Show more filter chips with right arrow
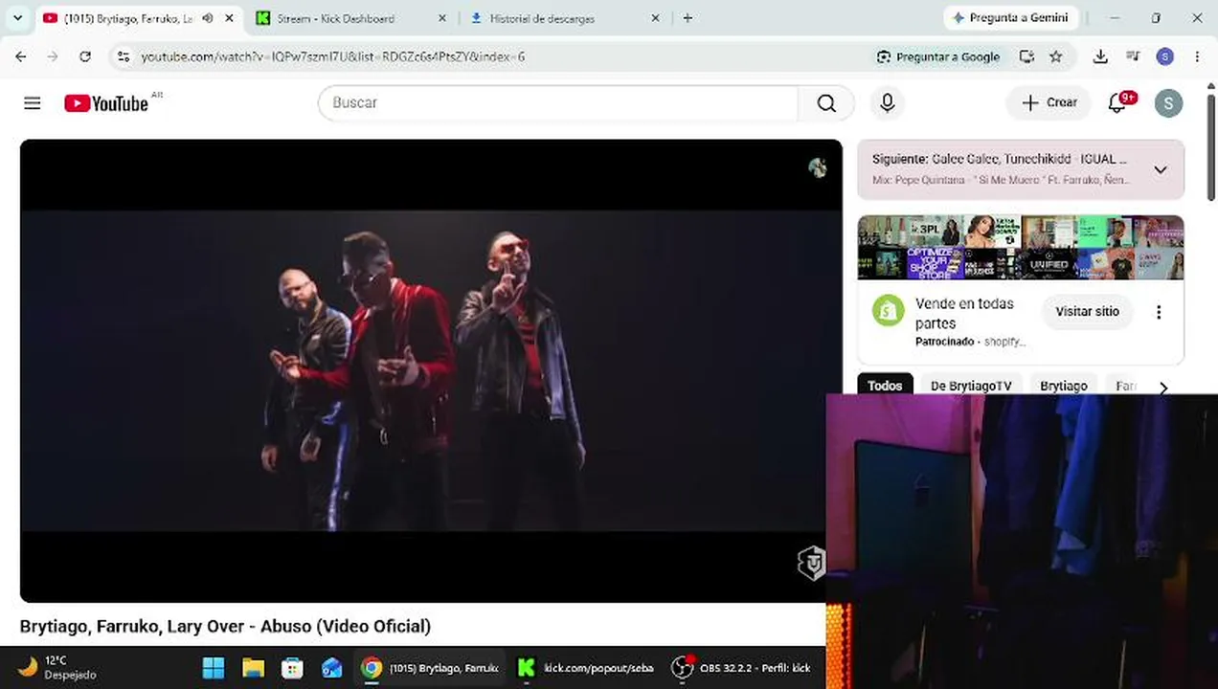Screen dimensions: 1218x689 click(1163, 388)
